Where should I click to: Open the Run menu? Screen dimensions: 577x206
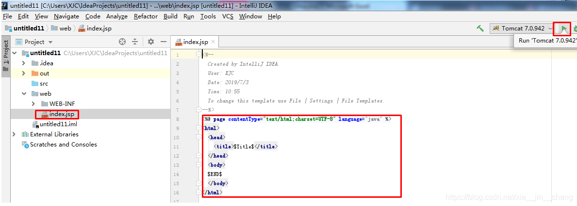188,16
